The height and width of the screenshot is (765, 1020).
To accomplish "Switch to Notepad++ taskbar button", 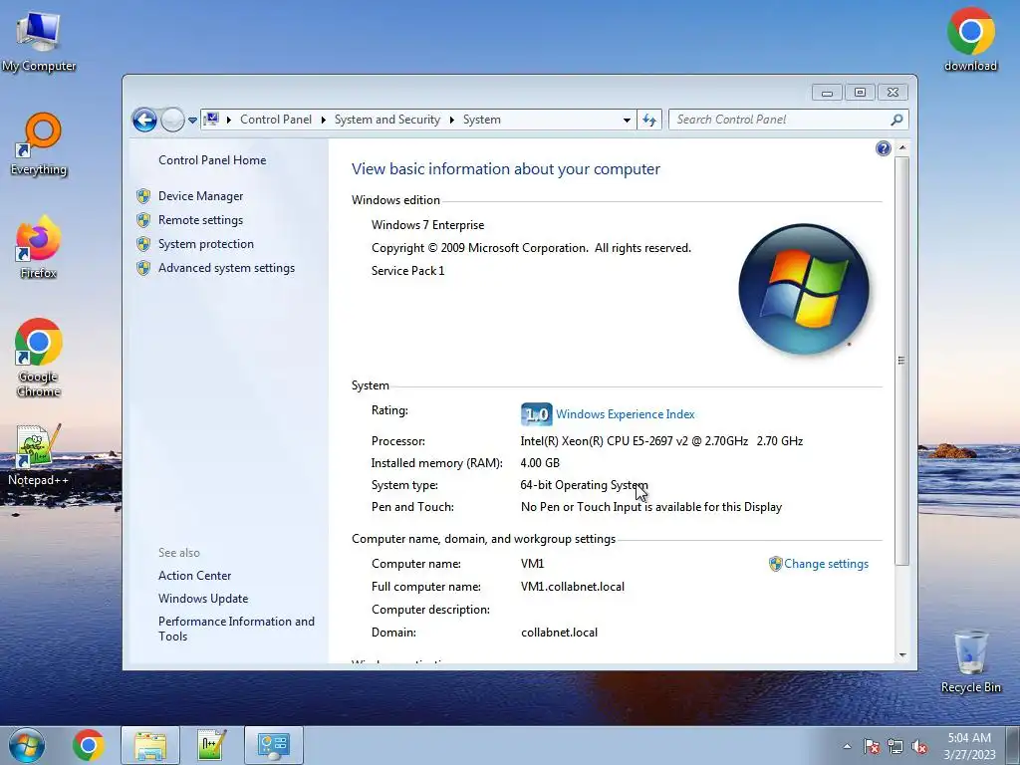I will (211, 745).
